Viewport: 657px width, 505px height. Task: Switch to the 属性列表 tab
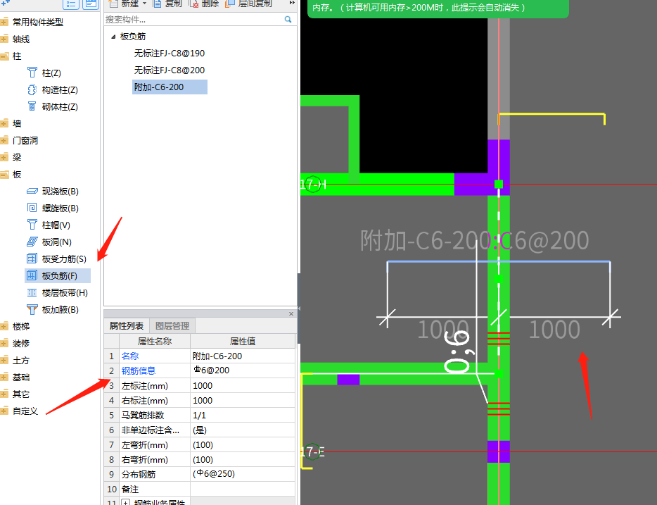pos(127,326)
